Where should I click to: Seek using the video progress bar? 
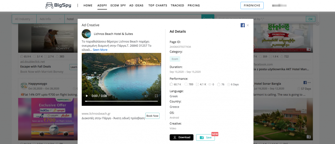pyautogui.click(x=121, y=101)
